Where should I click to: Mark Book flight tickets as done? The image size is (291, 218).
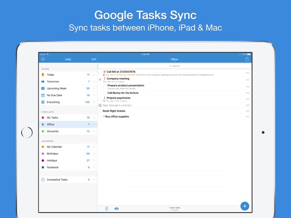tap(100, 111)
